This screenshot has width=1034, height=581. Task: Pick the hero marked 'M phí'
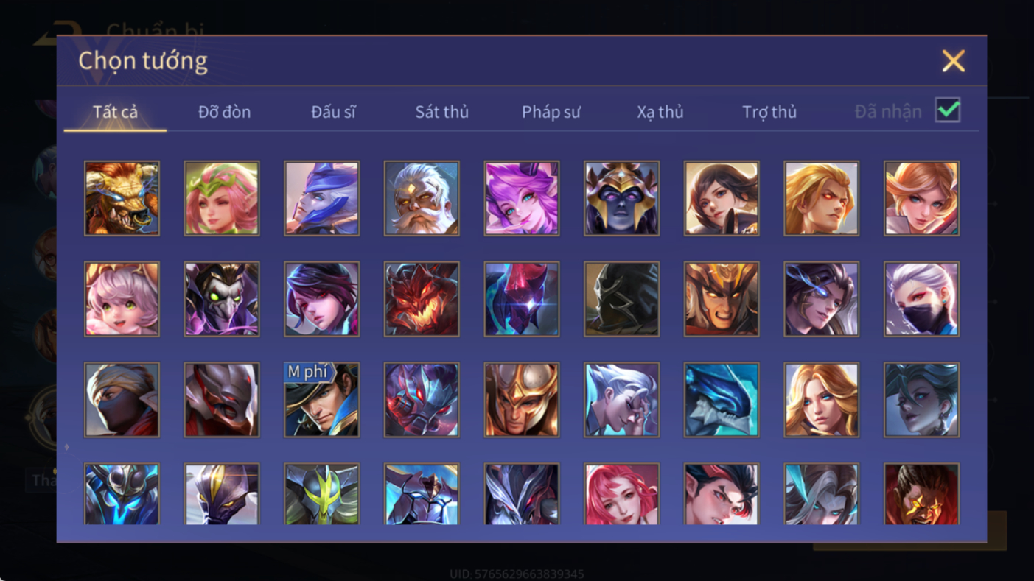[322, 400]
